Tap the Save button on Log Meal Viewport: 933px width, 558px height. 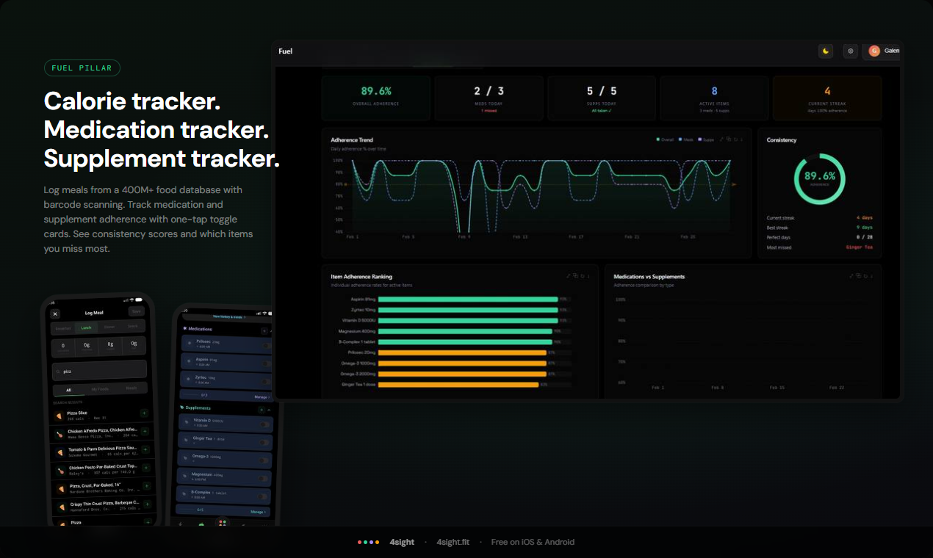[137, 311]
